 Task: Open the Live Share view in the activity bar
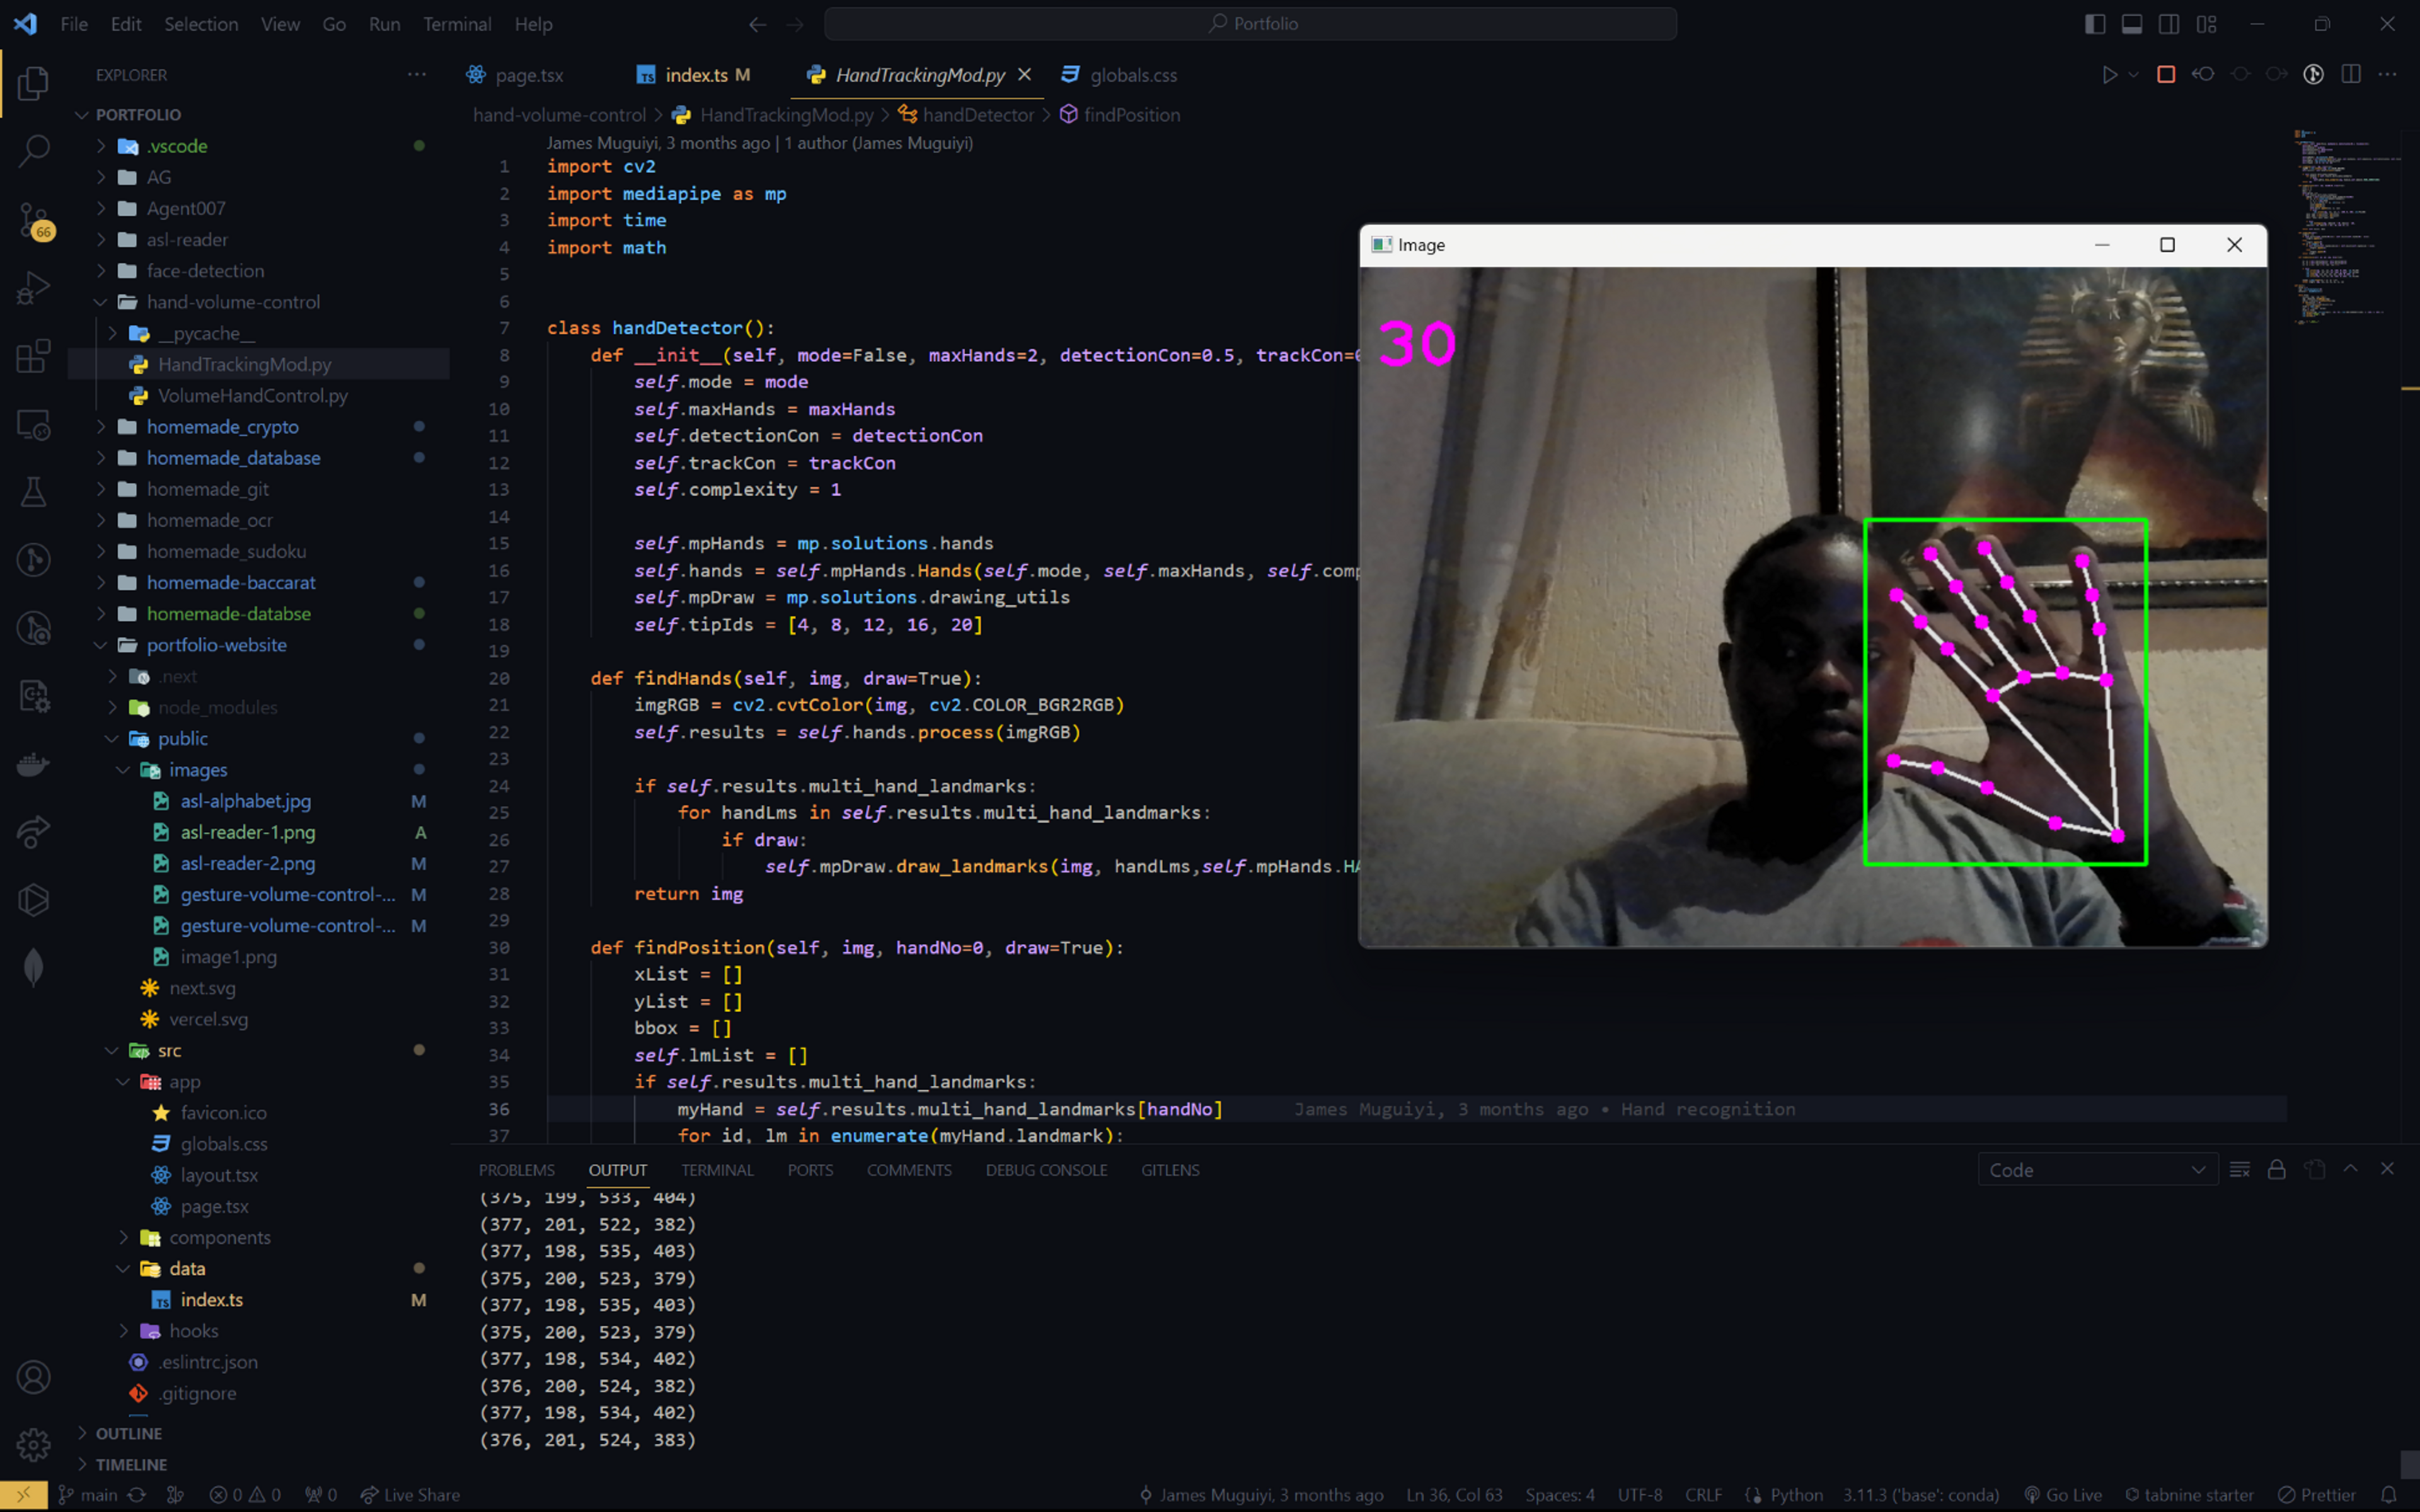[x=33, y=832]
